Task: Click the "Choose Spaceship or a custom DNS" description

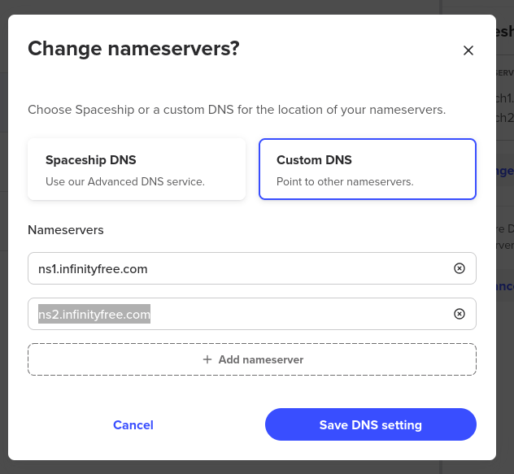Action: point(237,109)
